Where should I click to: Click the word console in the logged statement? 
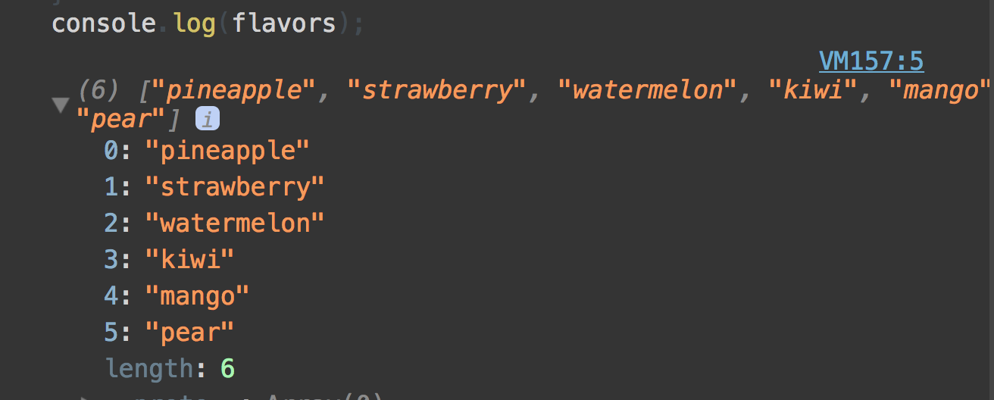coord(104,23)
